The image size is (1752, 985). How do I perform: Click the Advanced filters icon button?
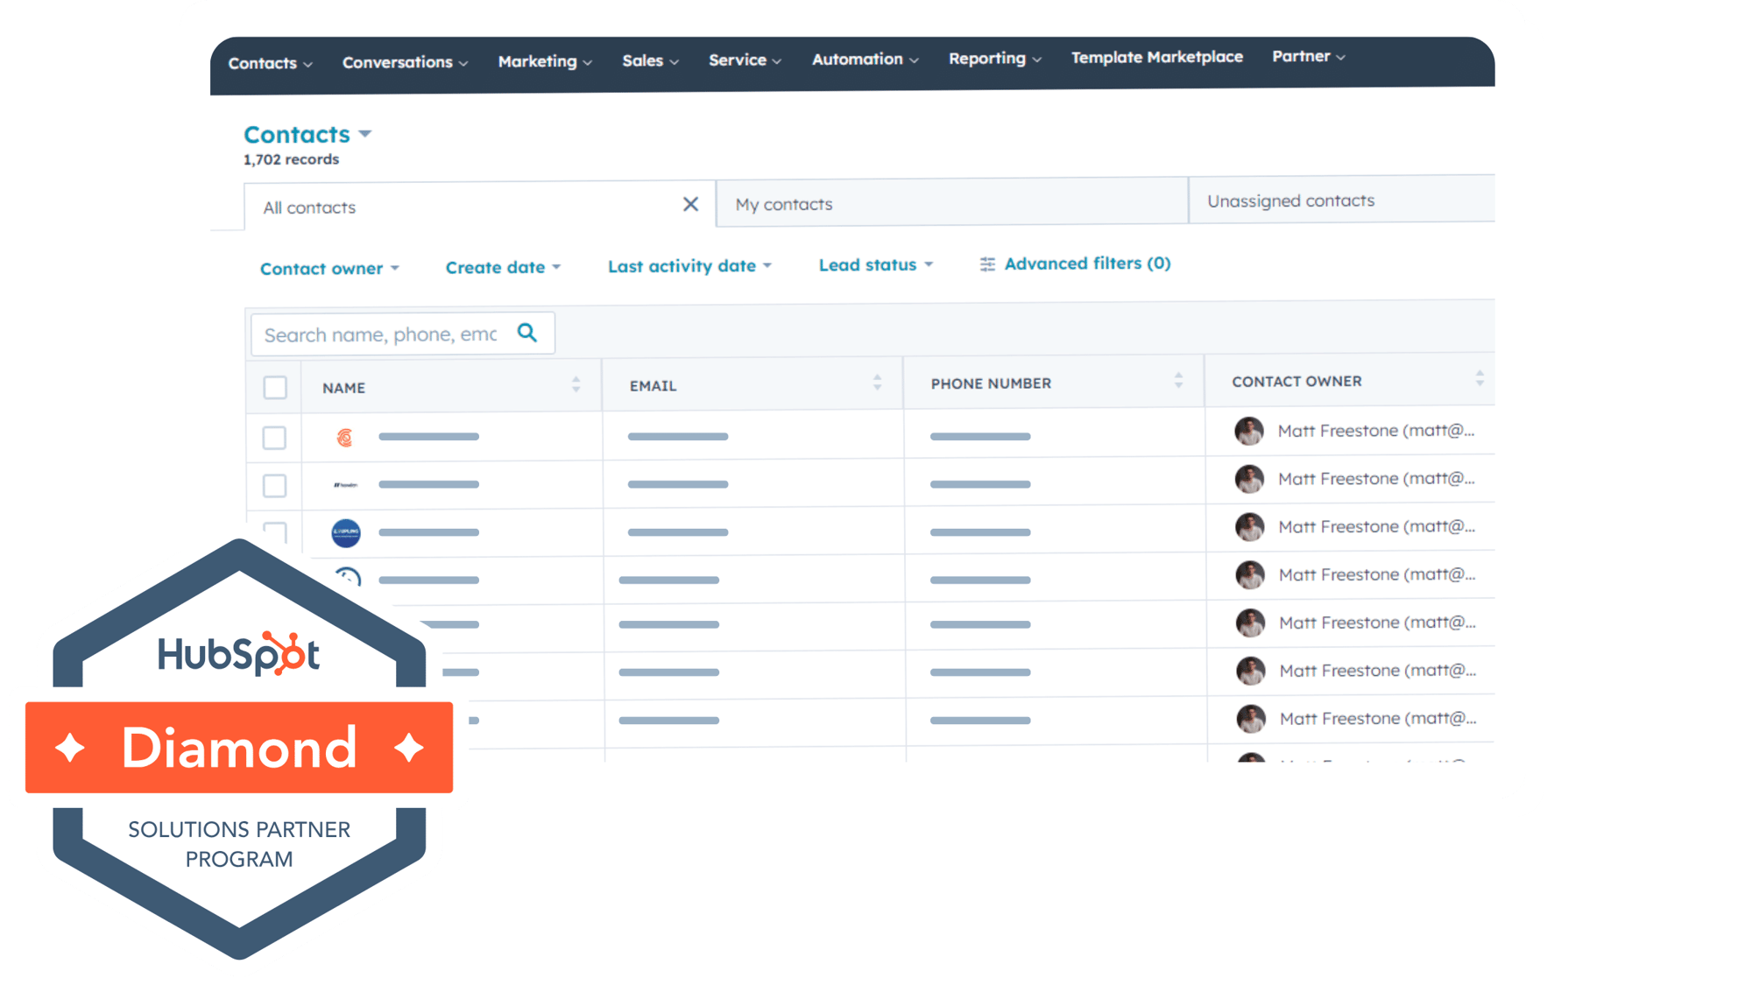[x=986, y=264]
